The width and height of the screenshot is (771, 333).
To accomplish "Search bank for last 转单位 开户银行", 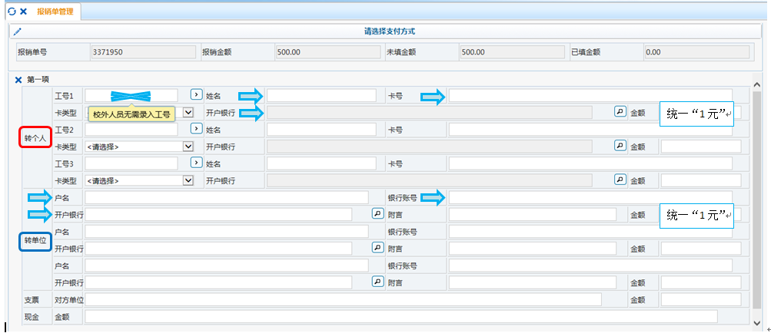I will pyautogui.click(x=377, y=282).
